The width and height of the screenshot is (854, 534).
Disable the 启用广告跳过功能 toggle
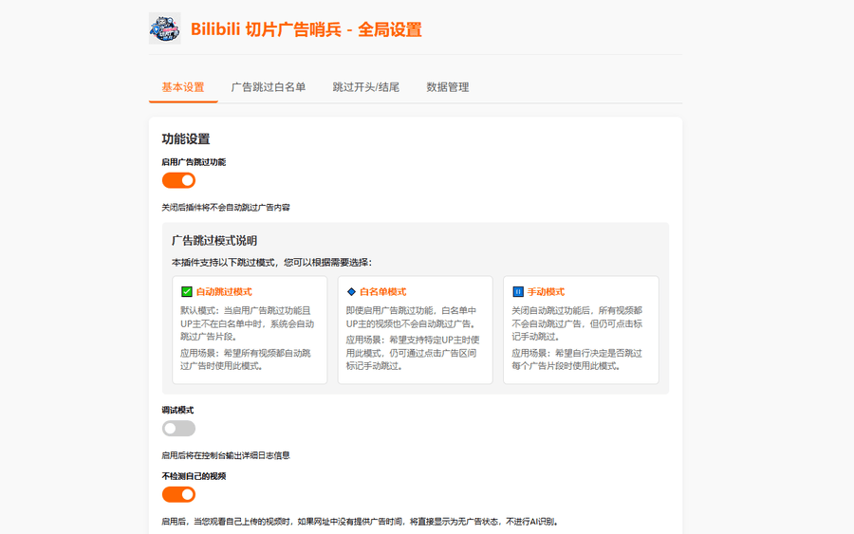tap(178, 180)
